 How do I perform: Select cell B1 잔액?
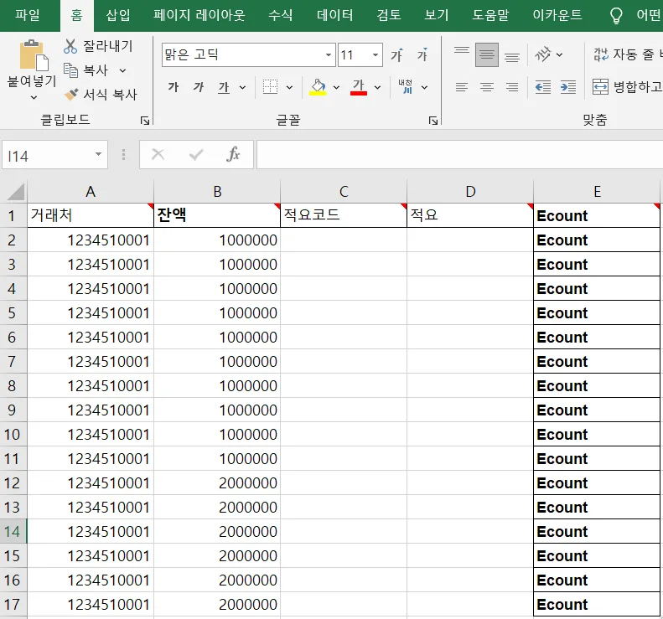tap(217, 215)
